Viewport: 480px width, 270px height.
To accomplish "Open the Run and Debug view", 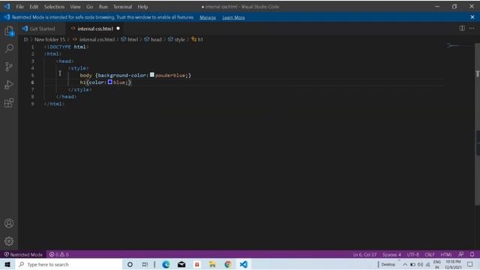I will 9,85.
